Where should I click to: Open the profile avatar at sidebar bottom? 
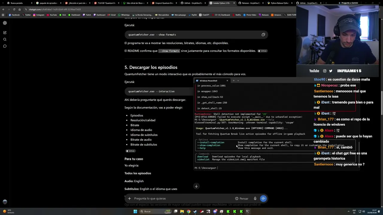pos(5,202)
